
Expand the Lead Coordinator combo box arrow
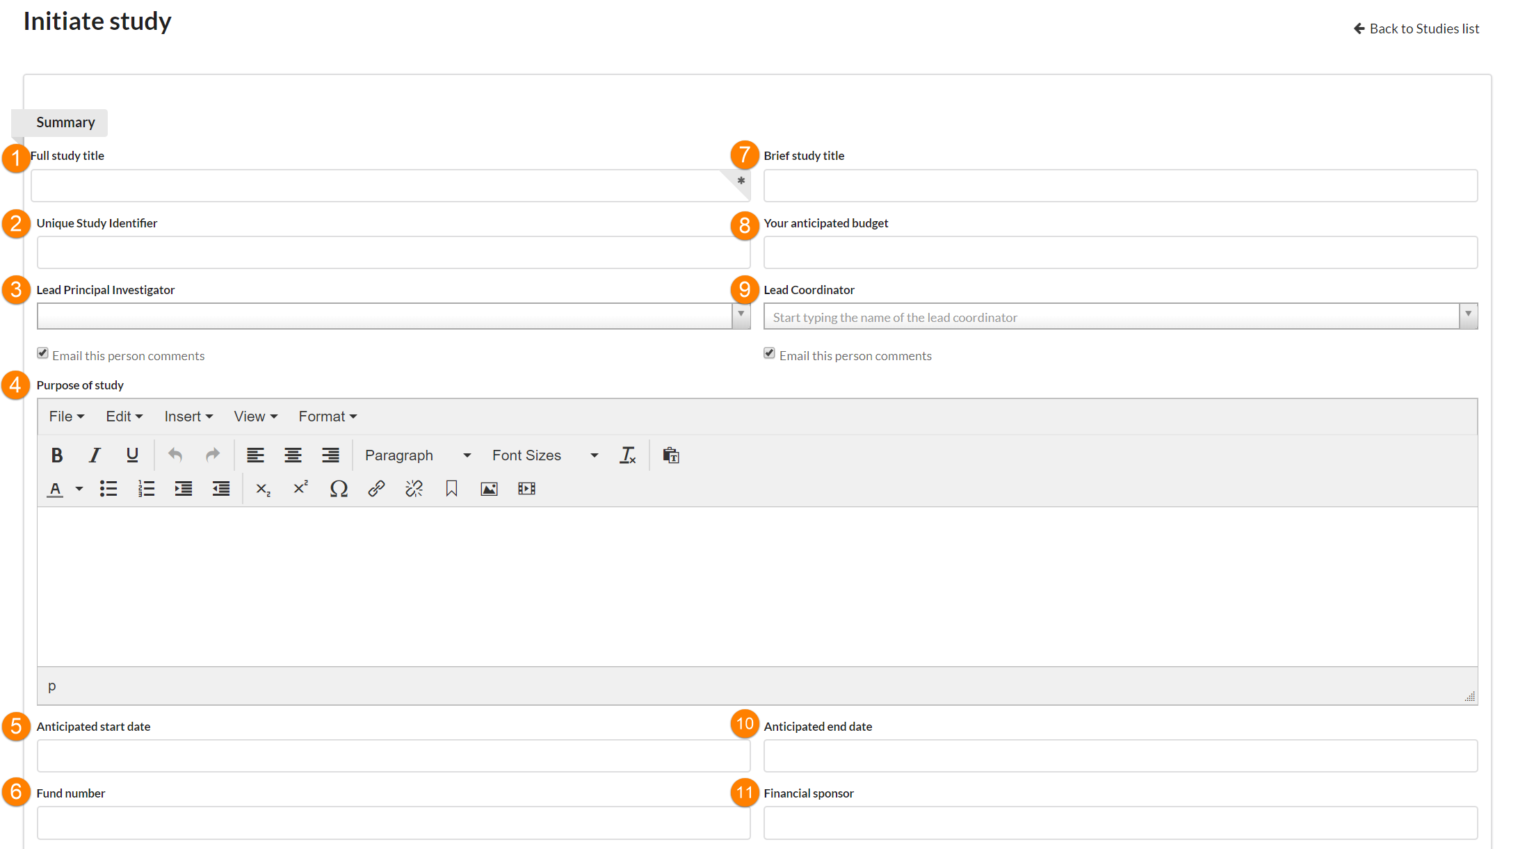pos(1468,316)
